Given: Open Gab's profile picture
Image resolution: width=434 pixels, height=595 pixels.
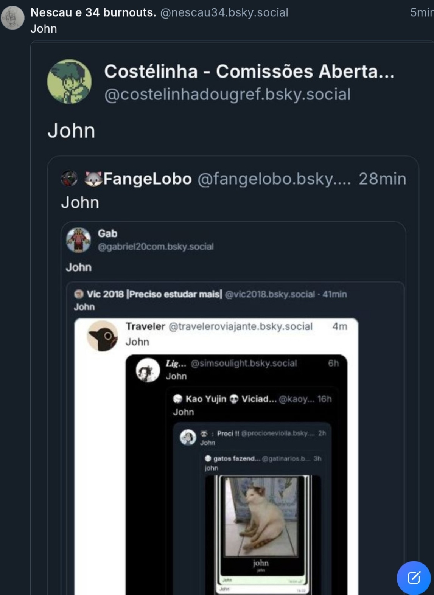Looking at the screenshot, I should tap(78, 240).
